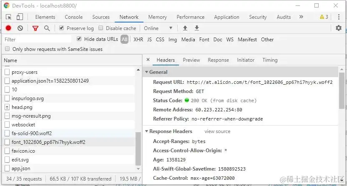This screenshot has height=186, width=347.
Task: Click the Chrome DevTools window icon
Action: tap(7, 5)
